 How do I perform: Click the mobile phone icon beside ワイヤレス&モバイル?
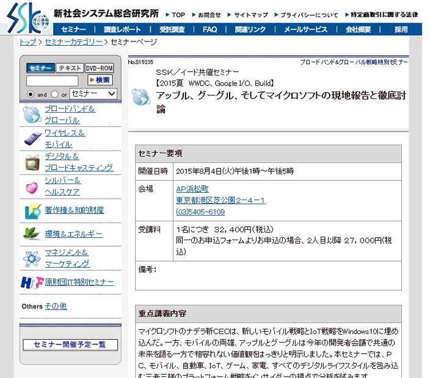(32, 138)
